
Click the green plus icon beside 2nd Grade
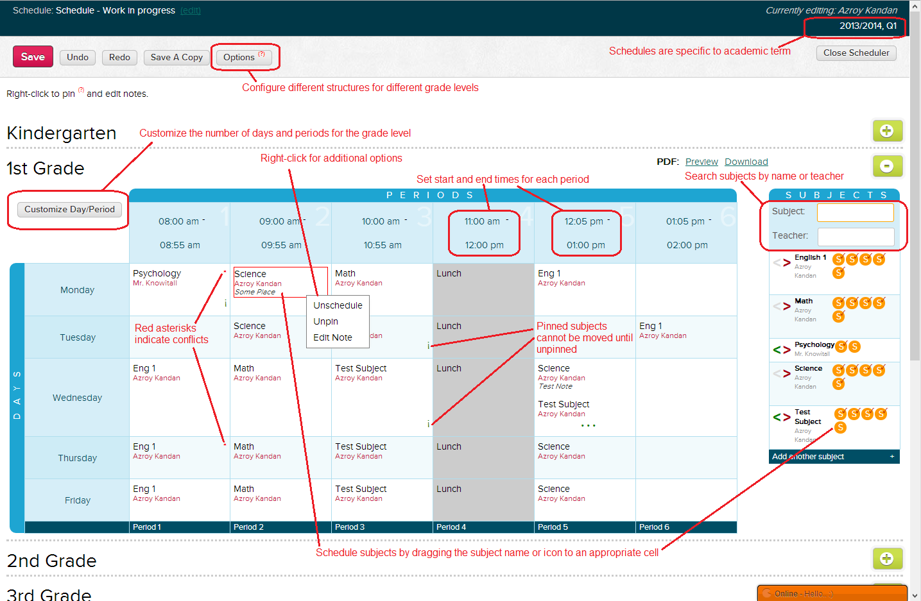tap(888, 559)
